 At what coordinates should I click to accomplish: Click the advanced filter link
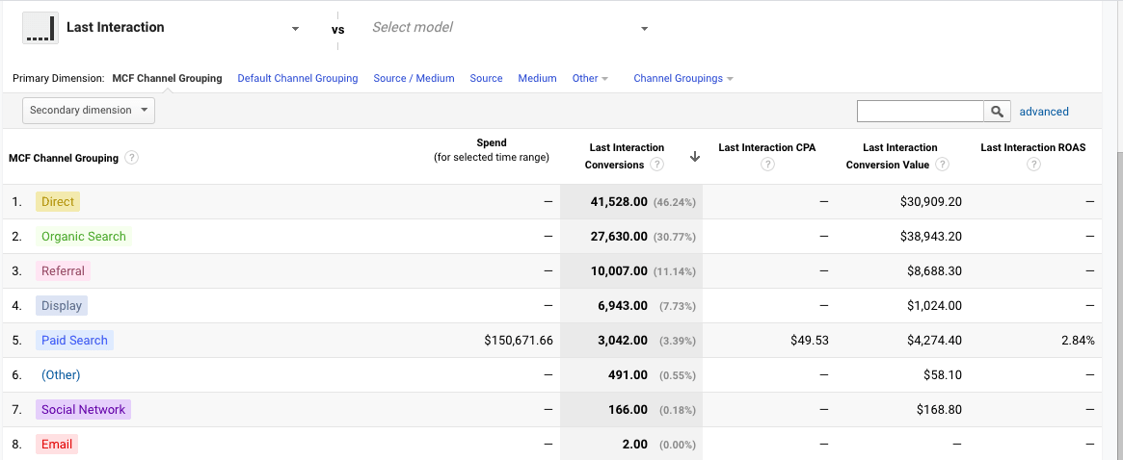(x=1044, y=112)
